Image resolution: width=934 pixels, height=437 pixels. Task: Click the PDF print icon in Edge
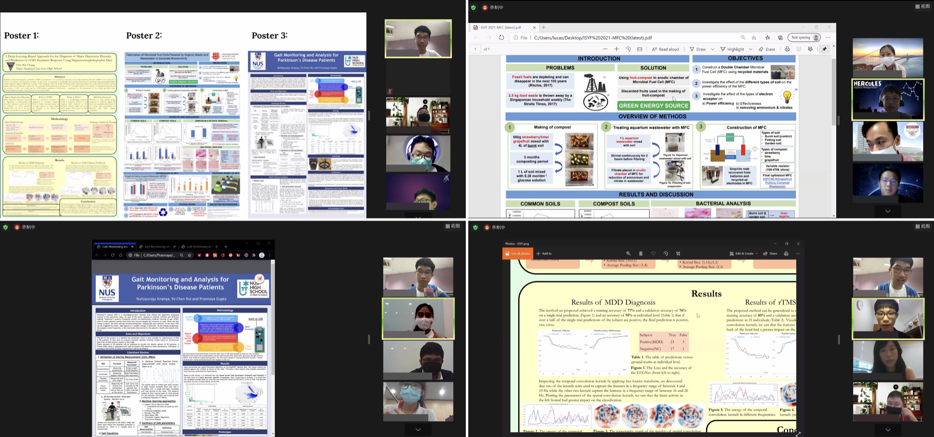tap(787, 49)
